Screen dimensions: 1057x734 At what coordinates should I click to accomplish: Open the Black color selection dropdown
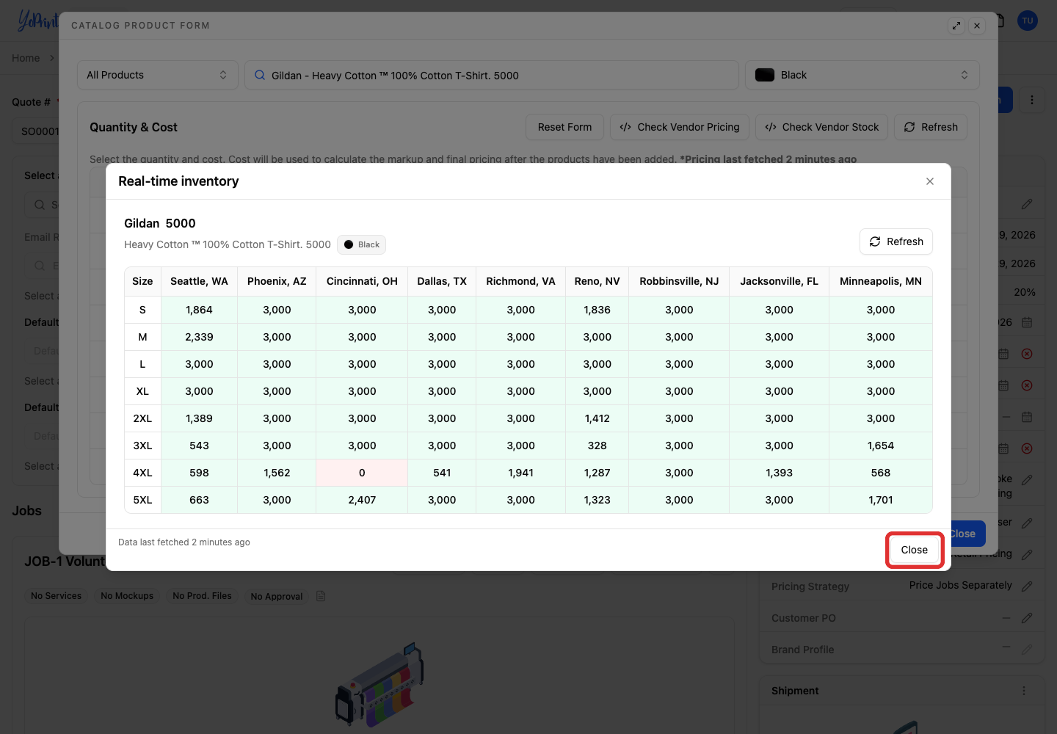(862, 75)
